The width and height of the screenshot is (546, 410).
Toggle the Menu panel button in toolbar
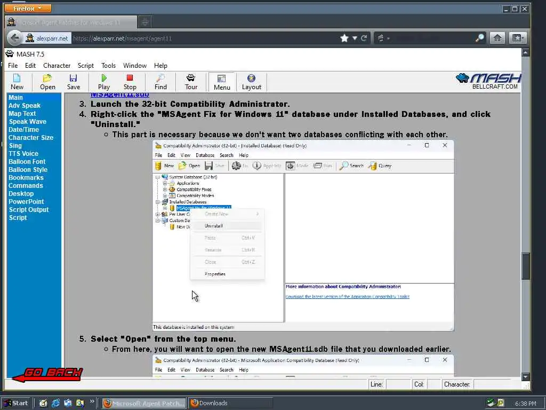click(x=222, y=82)
